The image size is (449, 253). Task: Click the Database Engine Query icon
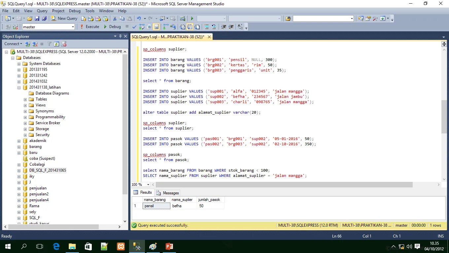[84, 18]
